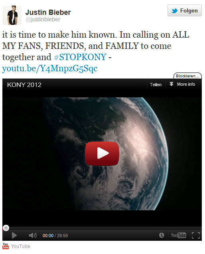
Task: Open the @justinbieber handle
Action: [x=43, y=19]
